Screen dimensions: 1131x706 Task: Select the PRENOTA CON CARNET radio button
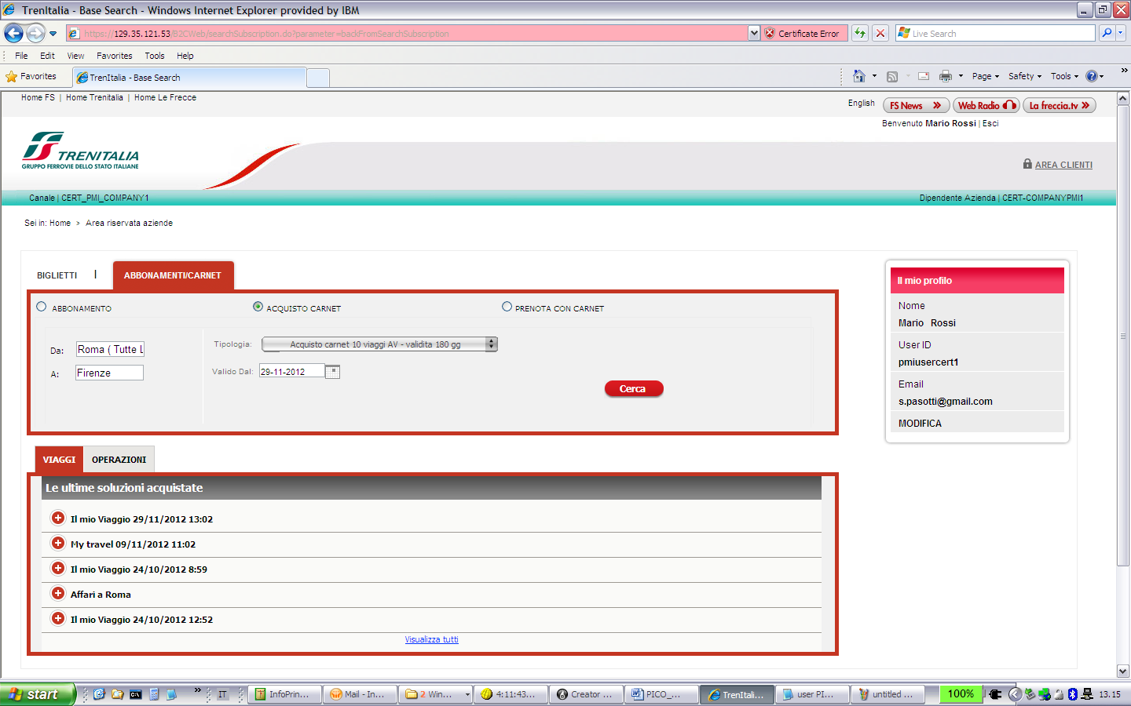click(x=507, y=307)
